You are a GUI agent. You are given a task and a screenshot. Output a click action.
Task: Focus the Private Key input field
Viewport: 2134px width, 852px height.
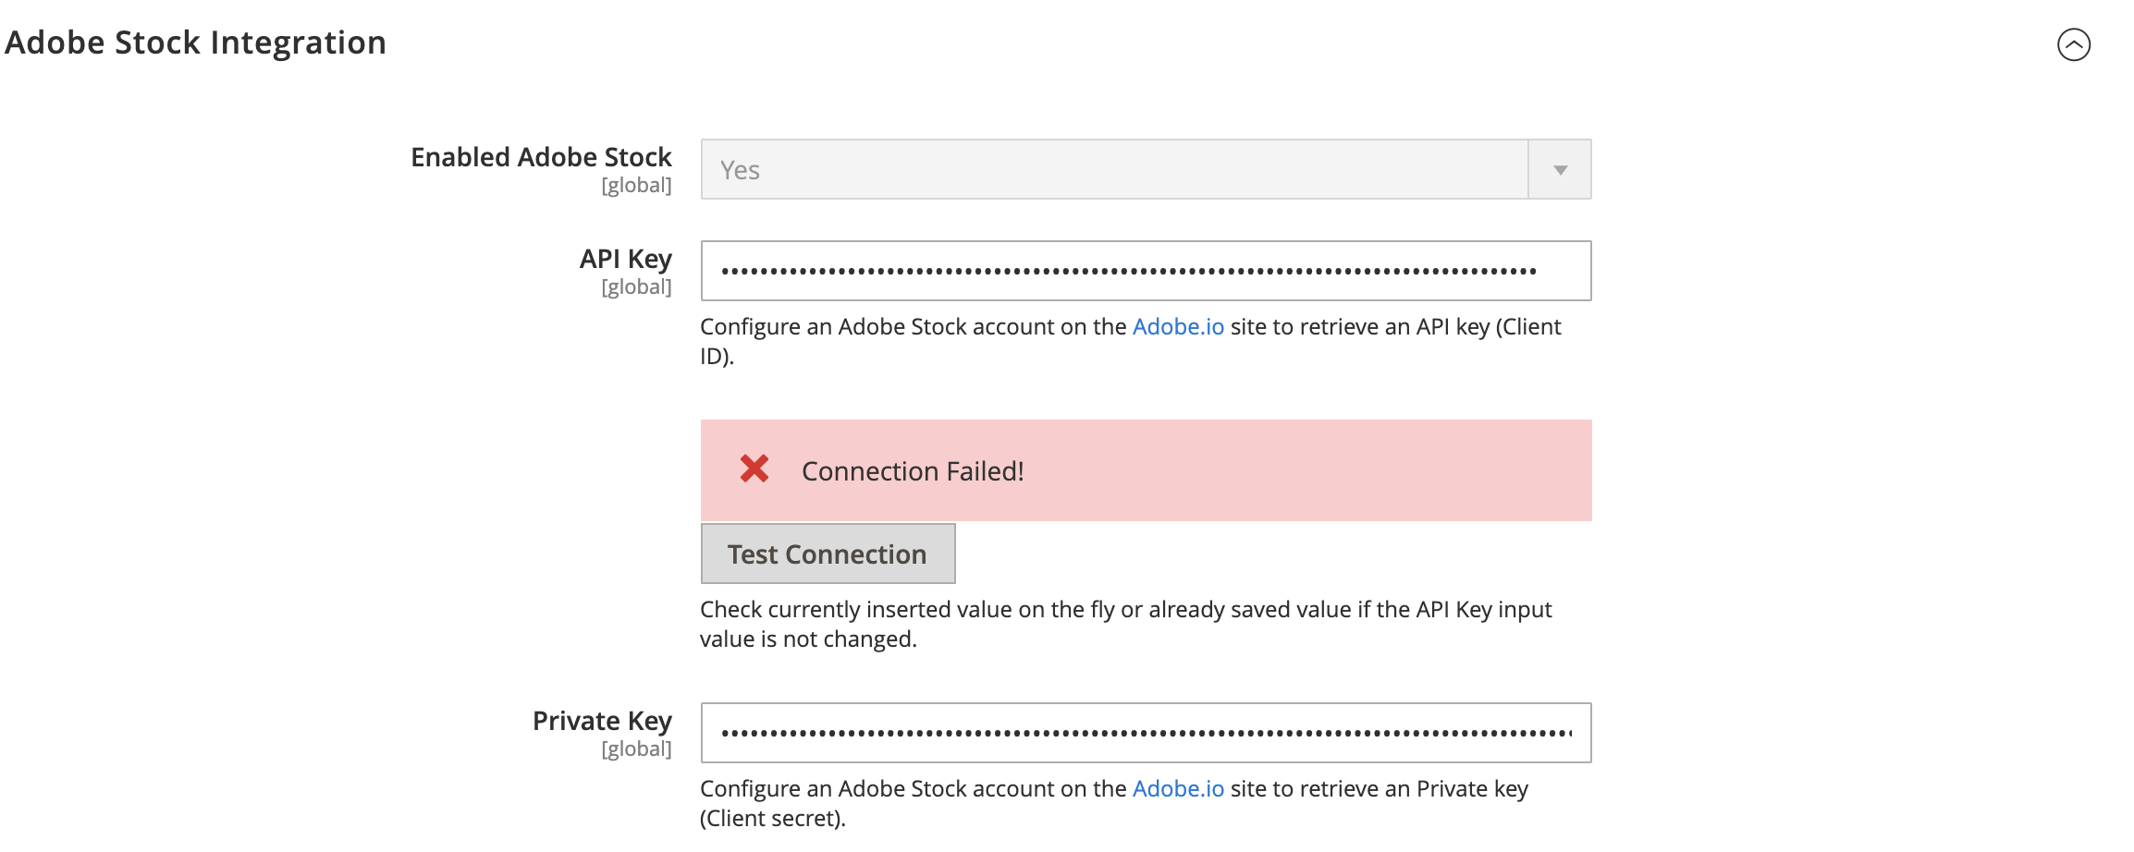pyautogui.click(x=1145, y=733)
